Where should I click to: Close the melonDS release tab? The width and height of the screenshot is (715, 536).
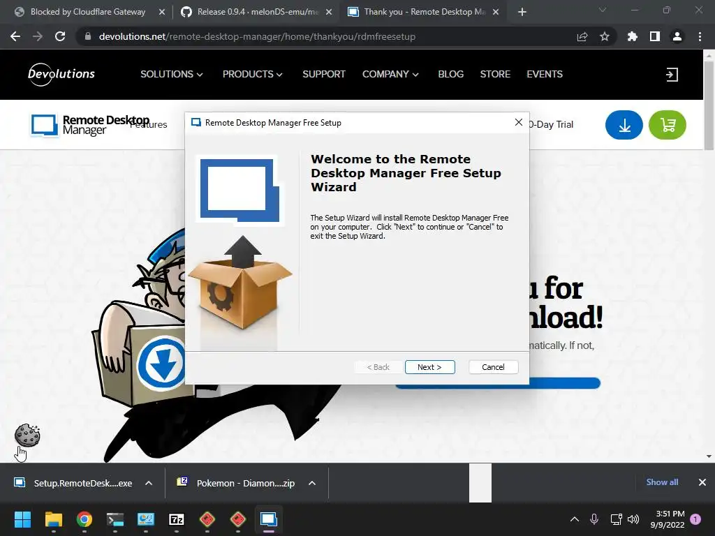[329, 13]
